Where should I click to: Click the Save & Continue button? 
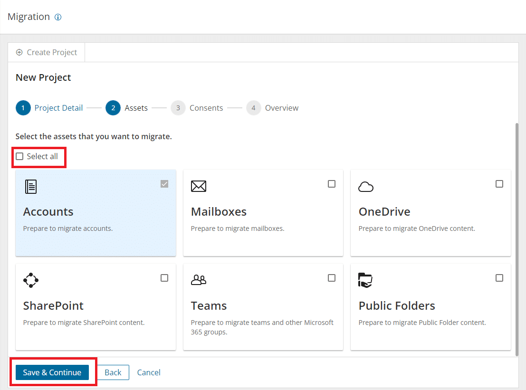[52, 372]
